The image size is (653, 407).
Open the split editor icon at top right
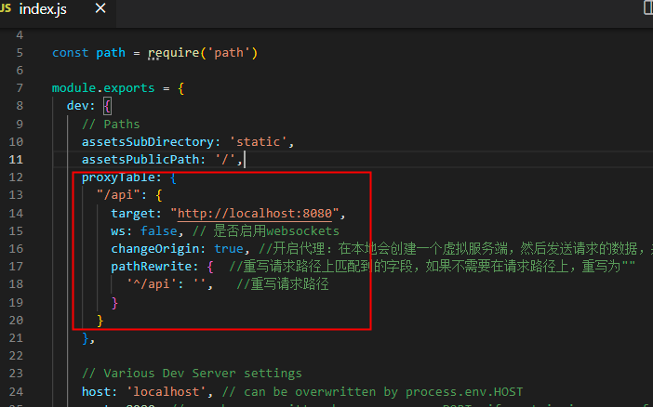pyautogui.click(x=648, y=8)
